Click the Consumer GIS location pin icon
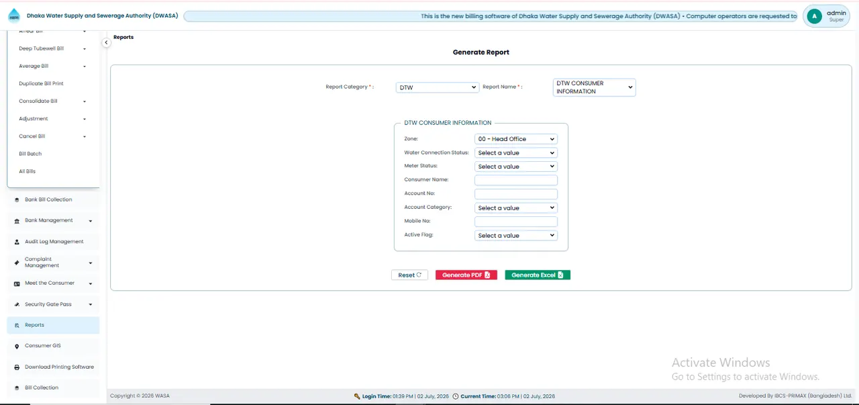 point(17,346)
